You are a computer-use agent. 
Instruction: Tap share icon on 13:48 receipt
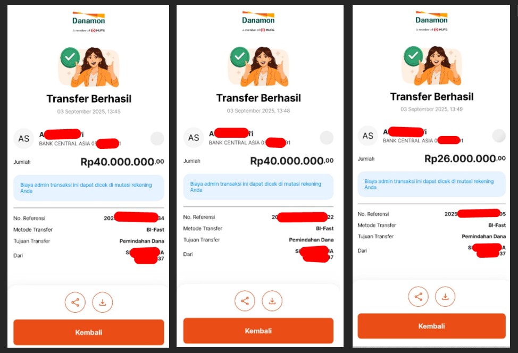(x=245, y=301)
